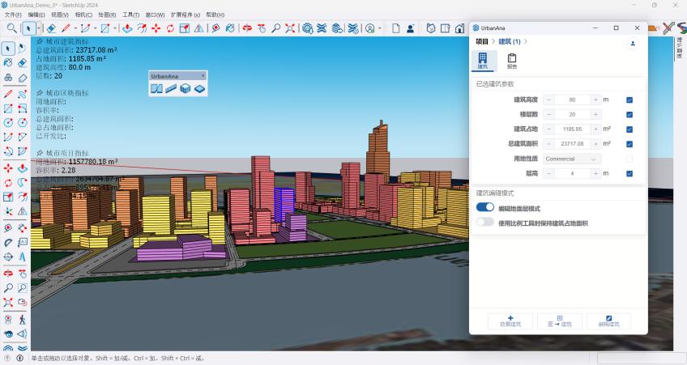The image size is (687, 365).
Task: Select the Scale tool in top toolbar
Action: tap(185, 28)
